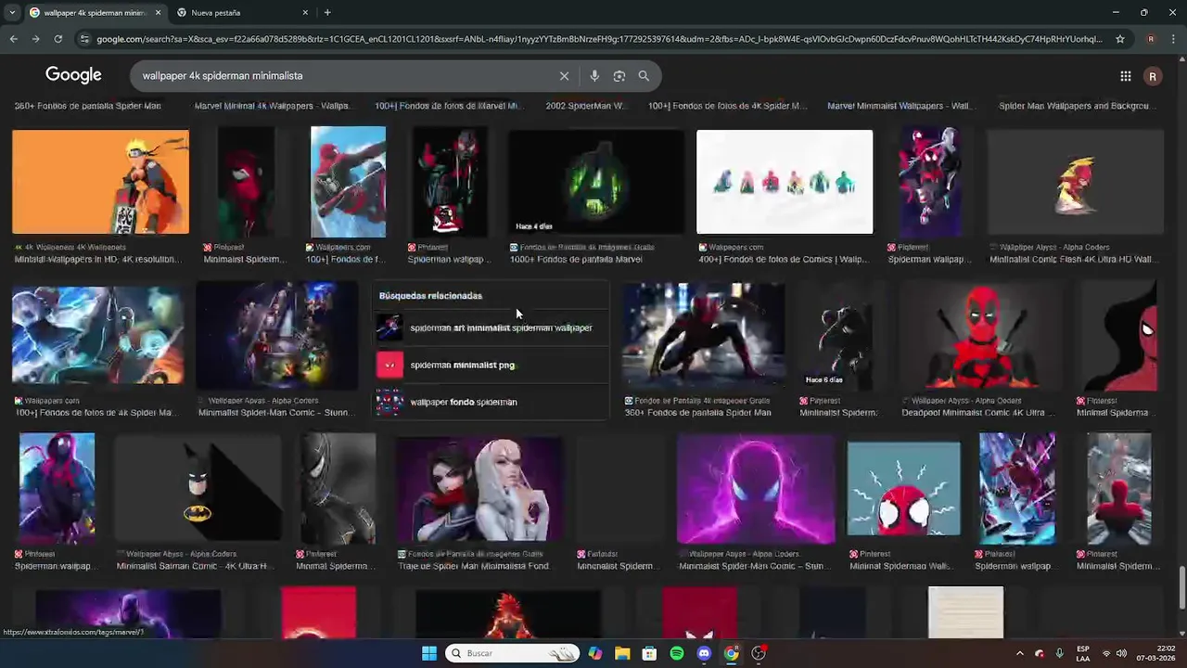Close the 'wallpaper 4k spiderman' tab

pos(158,12)
